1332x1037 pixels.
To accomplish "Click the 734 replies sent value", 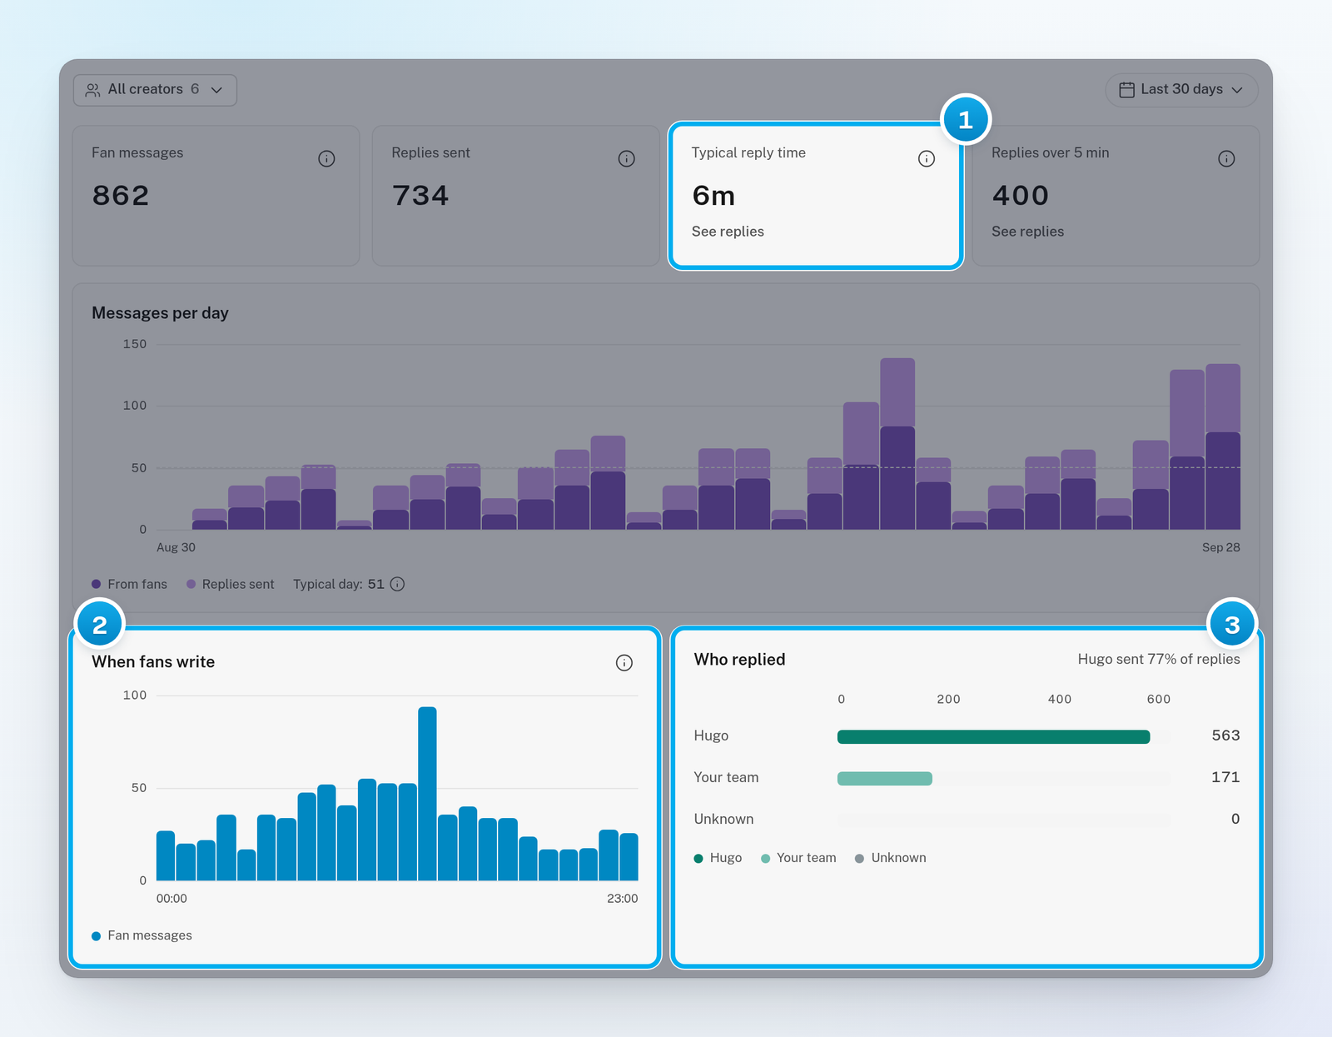I will click(420, 196).
